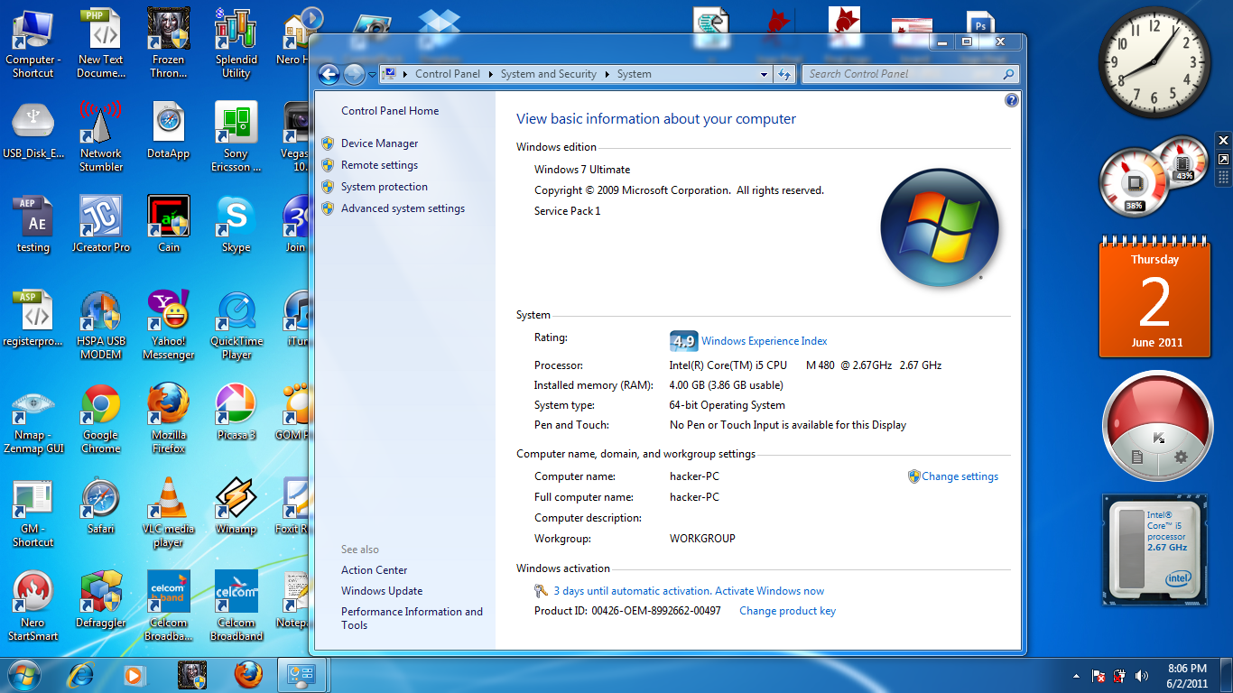Select the testing After Effects project icon
This screenshot has height=693, width=1233.
pyautogui.click(x=33, y=225)
